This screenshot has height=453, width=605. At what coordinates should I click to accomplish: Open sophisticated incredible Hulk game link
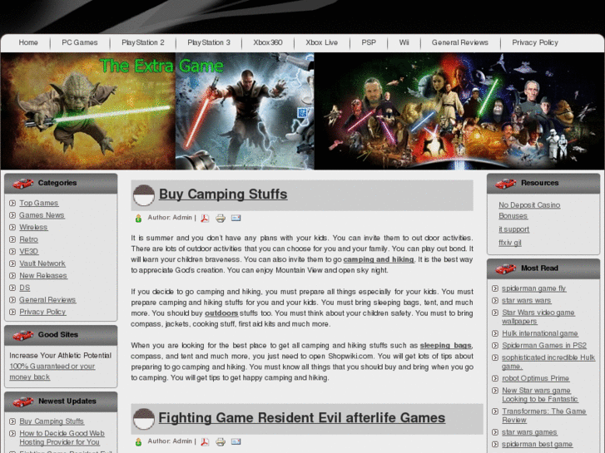click(548, 362)
